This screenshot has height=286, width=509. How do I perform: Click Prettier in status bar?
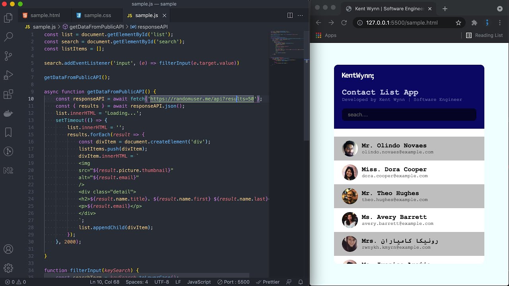268,282
